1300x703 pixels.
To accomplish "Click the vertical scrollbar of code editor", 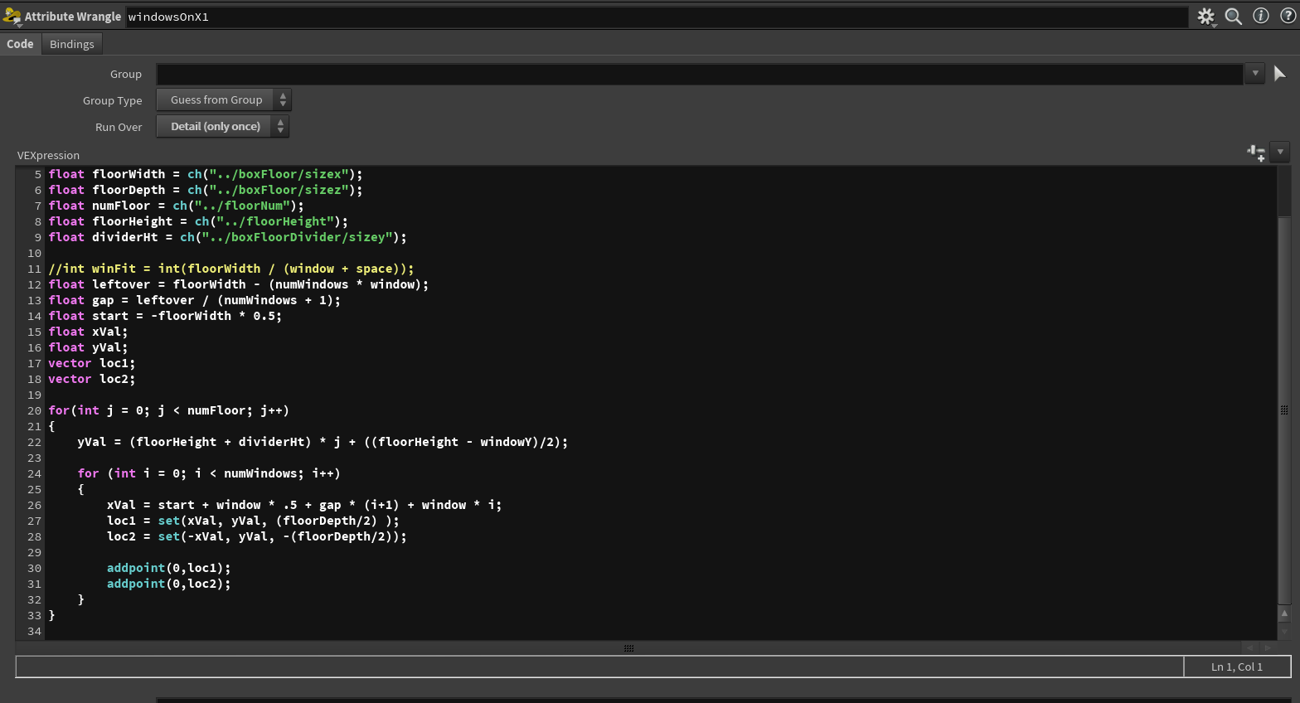I will click(x=1284, y=410).
